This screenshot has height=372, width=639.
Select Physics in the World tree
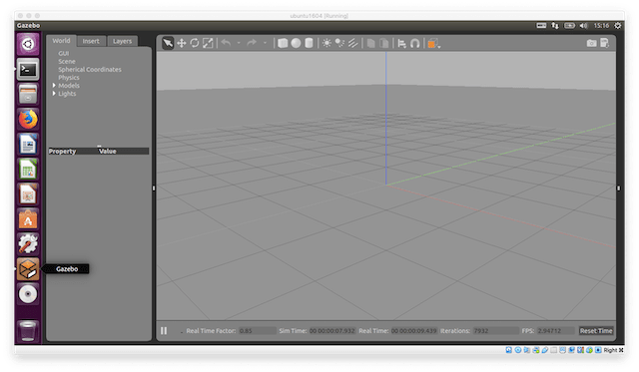[69, 78]
